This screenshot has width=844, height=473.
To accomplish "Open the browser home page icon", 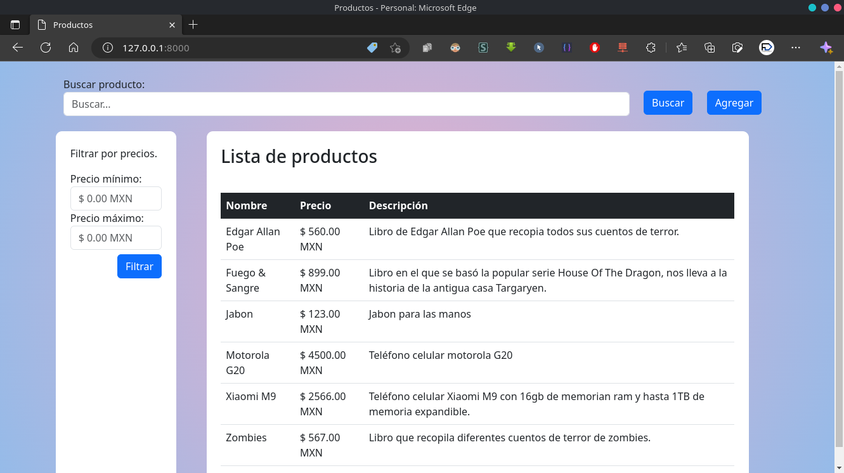I will [x=74, y=48].
